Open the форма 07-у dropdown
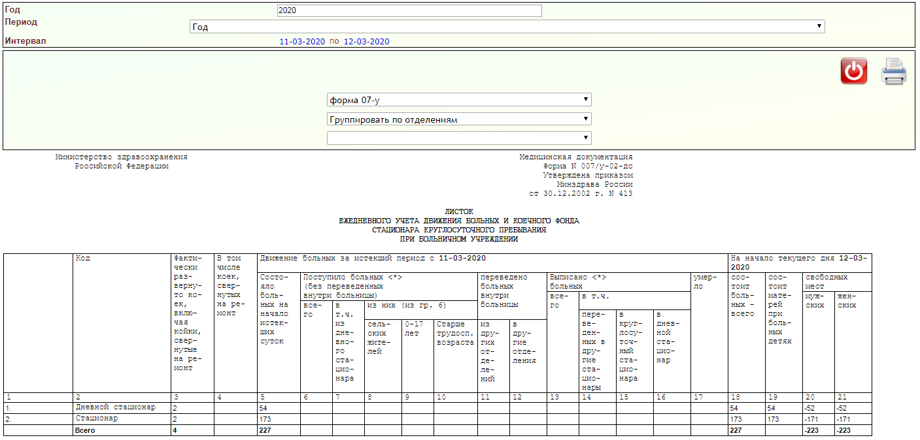This screenshot has width=920, height=440. coord(458,100)
